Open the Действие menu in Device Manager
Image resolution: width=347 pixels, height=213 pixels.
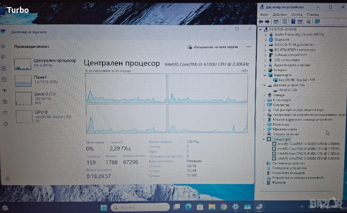pyautogui.click(x=280, y=15)
